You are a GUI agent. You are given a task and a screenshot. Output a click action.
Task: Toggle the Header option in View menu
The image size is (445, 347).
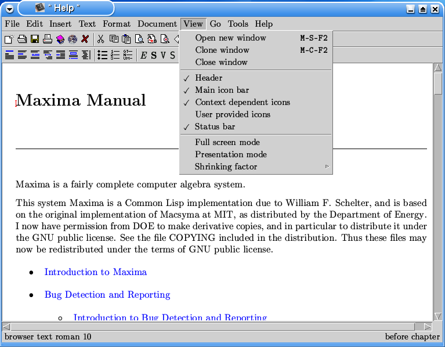(x=256, y=78)
